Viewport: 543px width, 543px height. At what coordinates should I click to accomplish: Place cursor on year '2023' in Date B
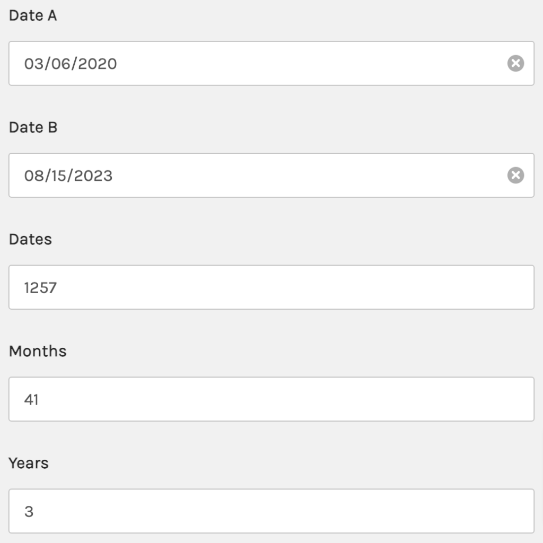coord(93,176)
